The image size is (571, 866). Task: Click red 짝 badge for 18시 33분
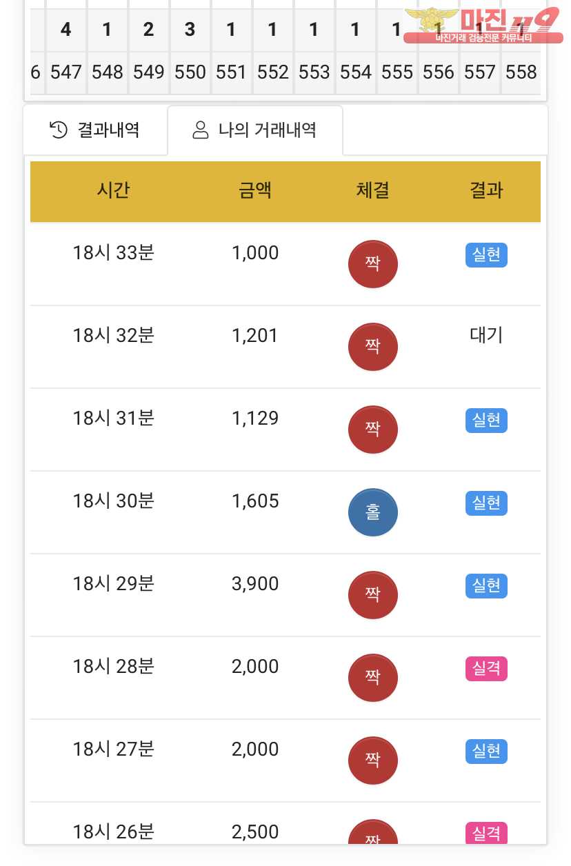coord(372,263)
